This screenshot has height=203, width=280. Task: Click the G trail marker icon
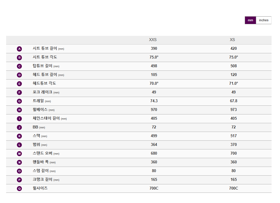(x=19, y=101)
